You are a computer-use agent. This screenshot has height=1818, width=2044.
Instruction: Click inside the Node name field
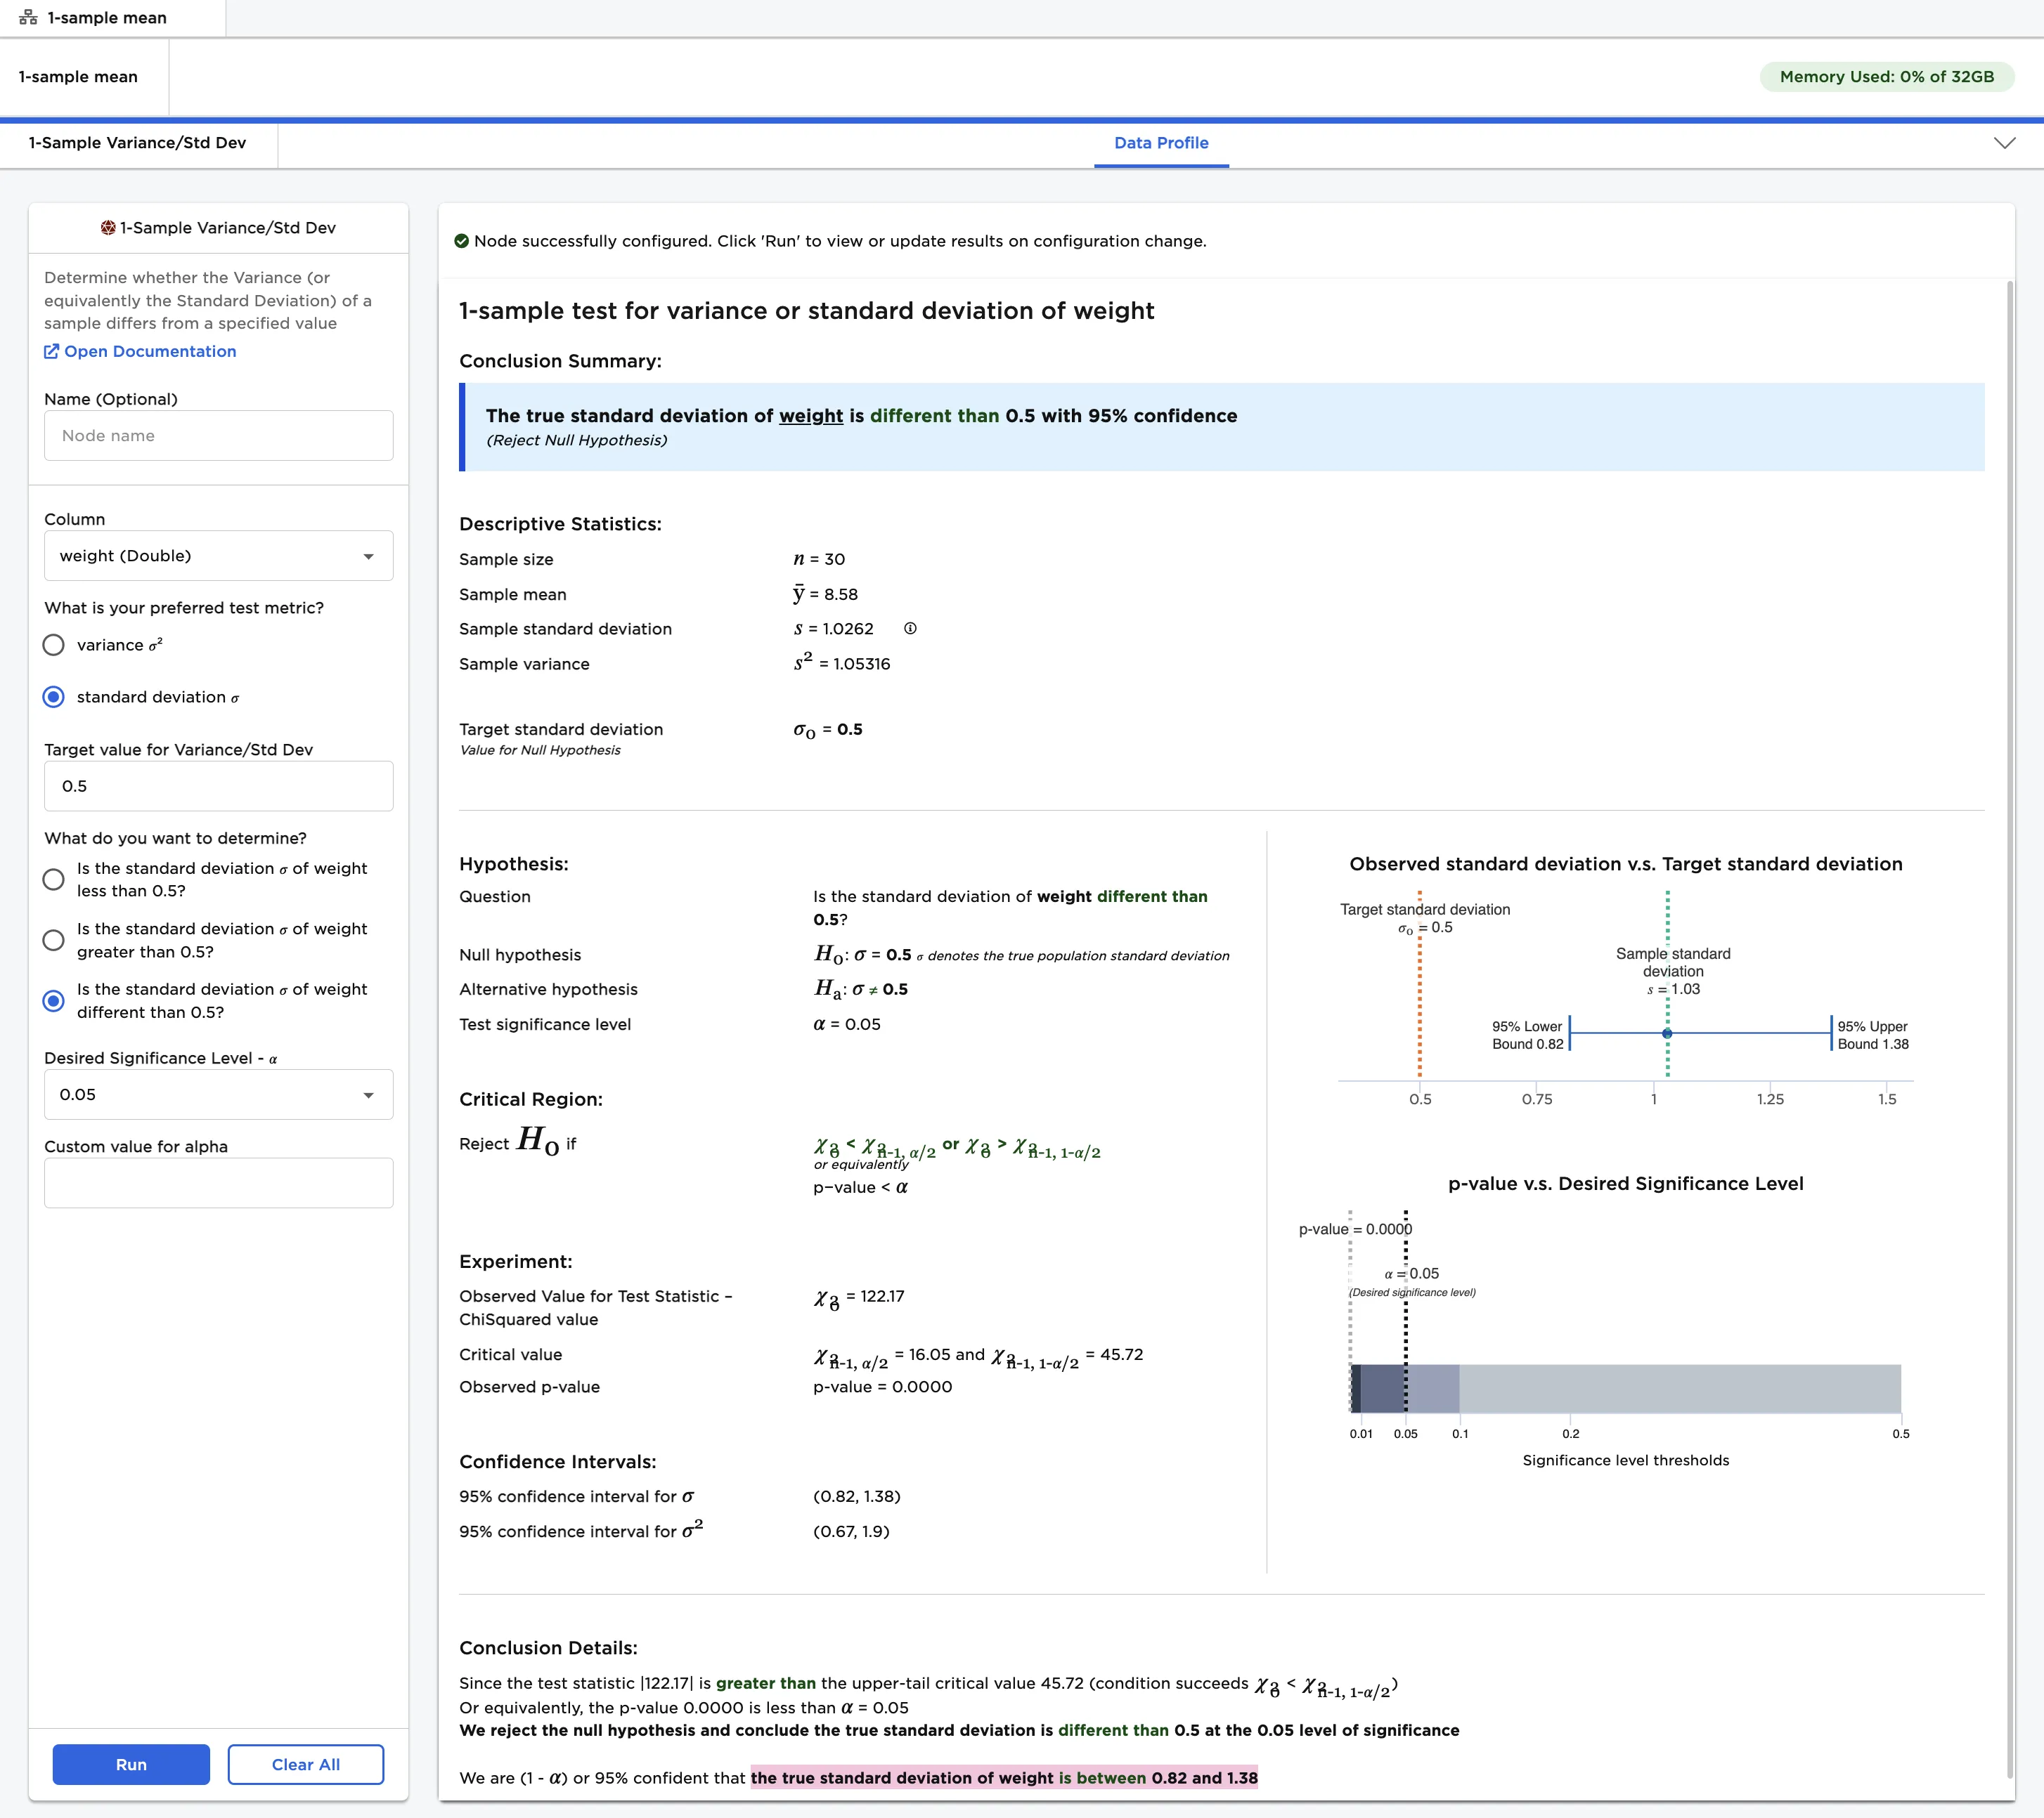218,436
